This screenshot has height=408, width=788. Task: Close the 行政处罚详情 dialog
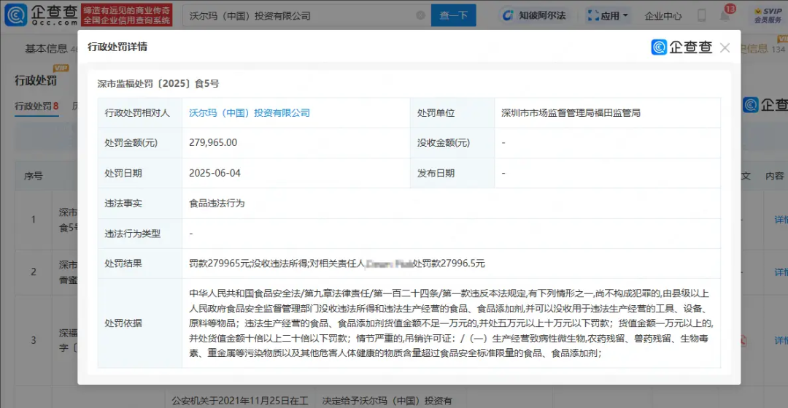(x=725, y=47)
